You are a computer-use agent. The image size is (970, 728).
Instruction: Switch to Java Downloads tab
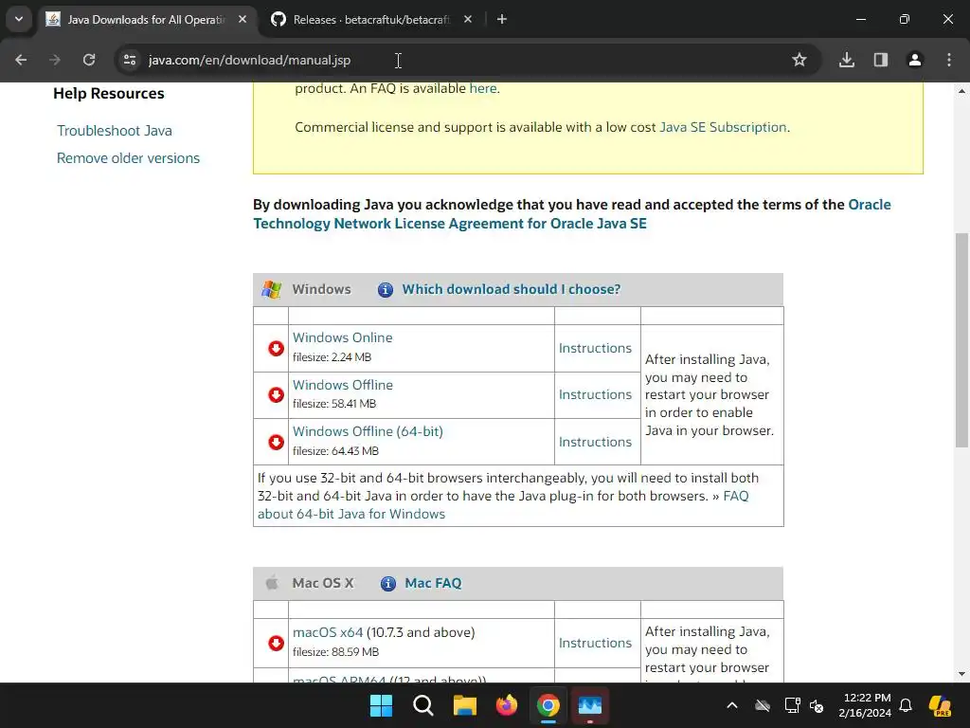147,20
